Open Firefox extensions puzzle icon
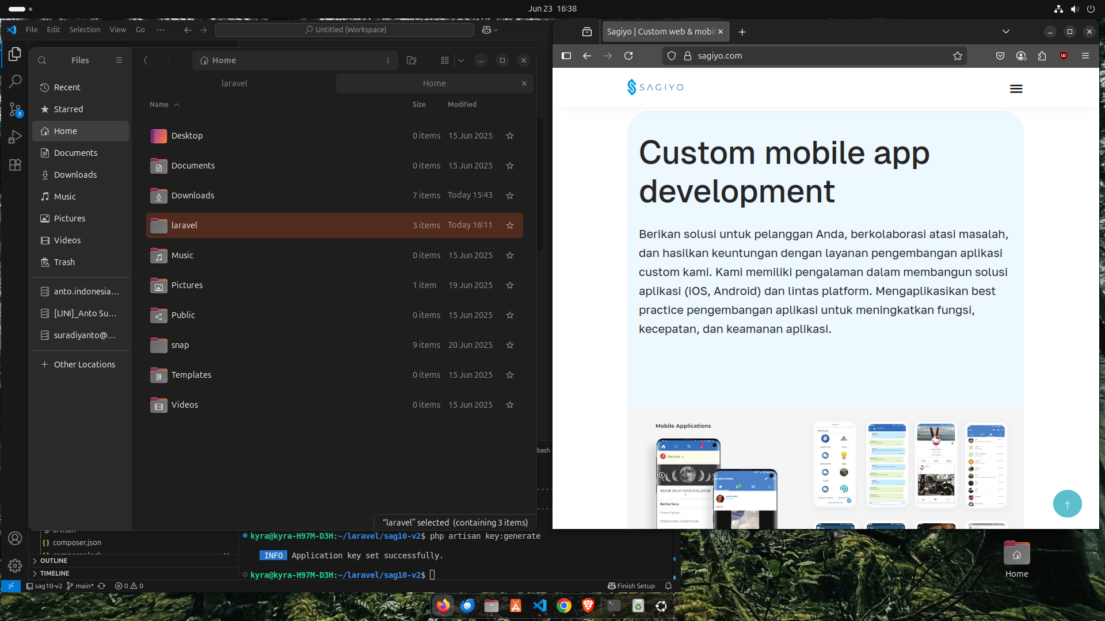This screenshot has height=621, width=1105. click(x=1042, y=56)
